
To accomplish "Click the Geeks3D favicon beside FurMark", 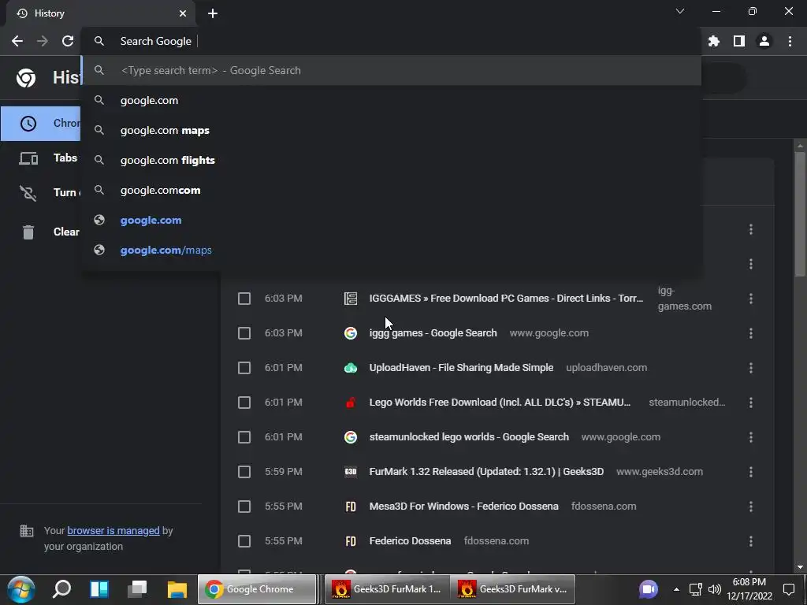I will (351, 472).
